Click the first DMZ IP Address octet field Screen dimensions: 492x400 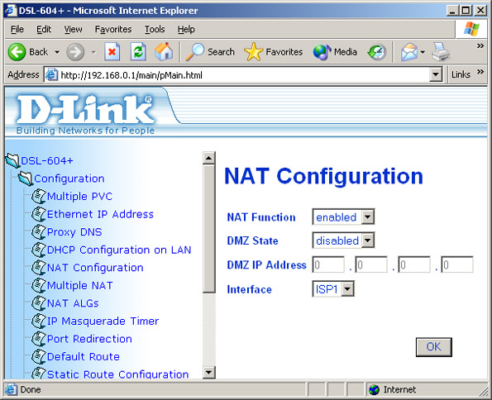pos(328,264)
